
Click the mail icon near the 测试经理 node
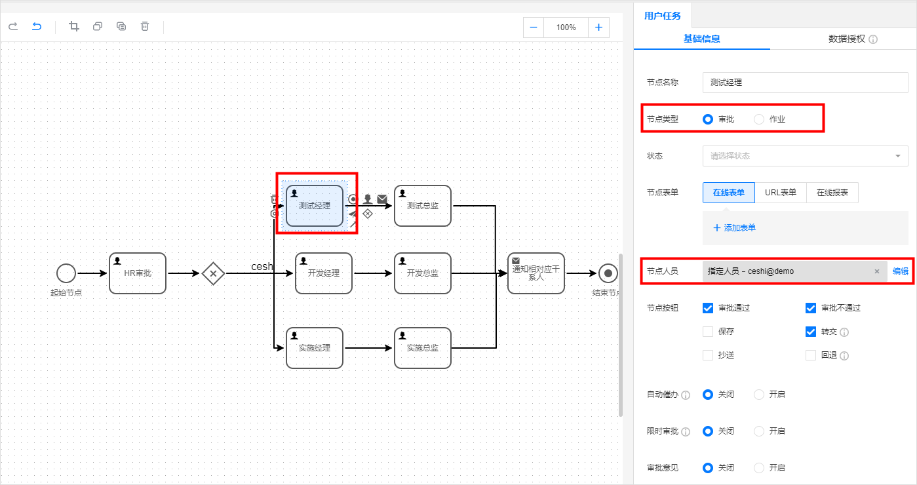coord(381,199)
